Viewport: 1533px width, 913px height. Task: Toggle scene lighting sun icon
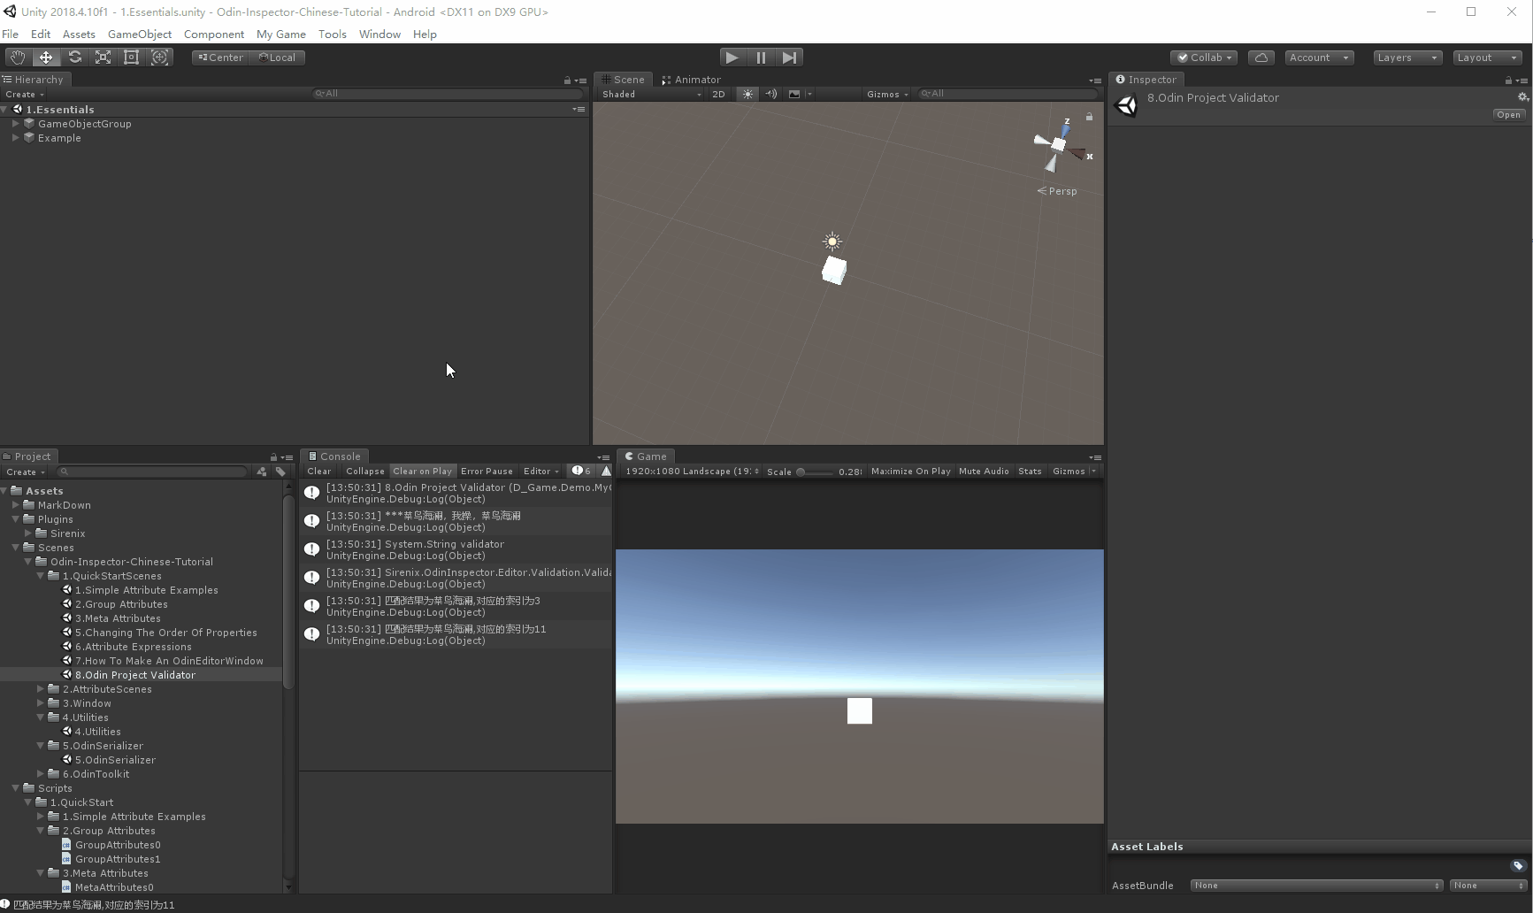tap(747, 94)
